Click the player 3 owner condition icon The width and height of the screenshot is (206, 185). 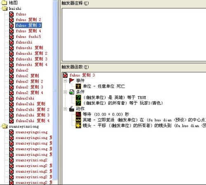(x=78, y=103)
